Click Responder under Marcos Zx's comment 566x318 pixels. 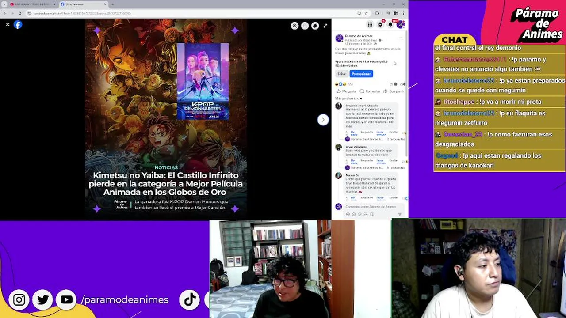pyautogui.click(x=367, y=197)
